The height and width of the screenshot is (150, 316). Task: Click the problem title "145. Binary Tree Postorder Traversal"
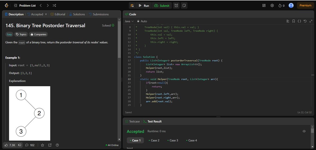(x=45, y=26)
